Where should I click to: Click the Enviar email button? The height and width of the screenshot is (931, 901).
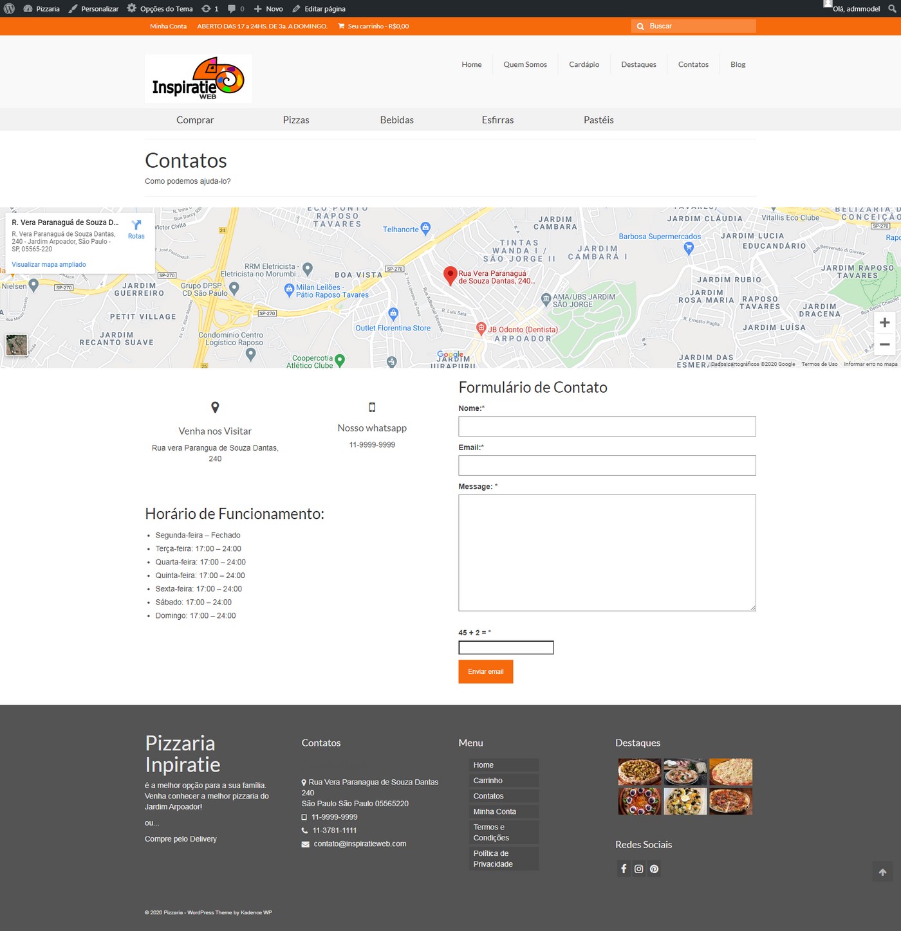pos(486,672)
